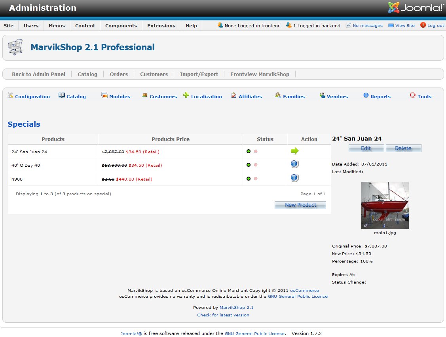Click the red sailboat product thumbnail

pyautogui.click(x=385, y=206)
